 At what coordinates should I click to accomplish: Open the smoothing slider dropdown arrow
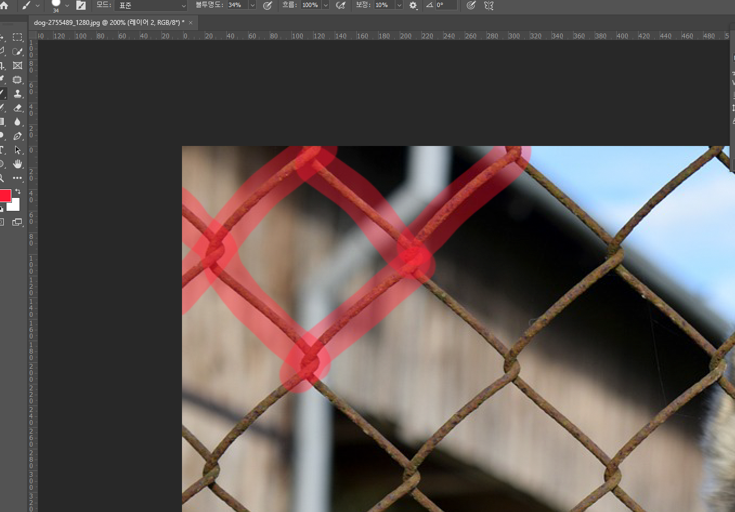(399, 5)
